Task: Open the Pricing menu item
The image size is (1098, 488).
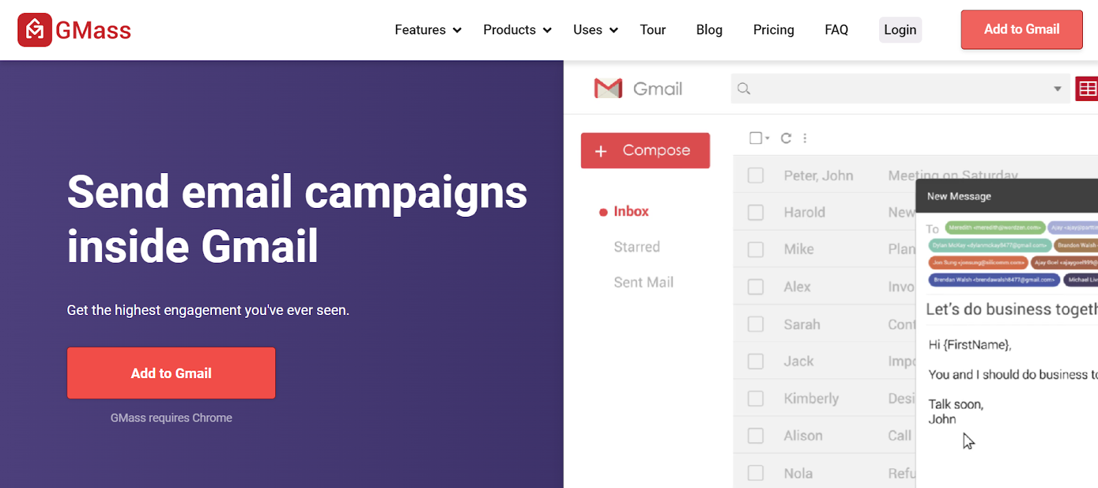Action: 773,30
